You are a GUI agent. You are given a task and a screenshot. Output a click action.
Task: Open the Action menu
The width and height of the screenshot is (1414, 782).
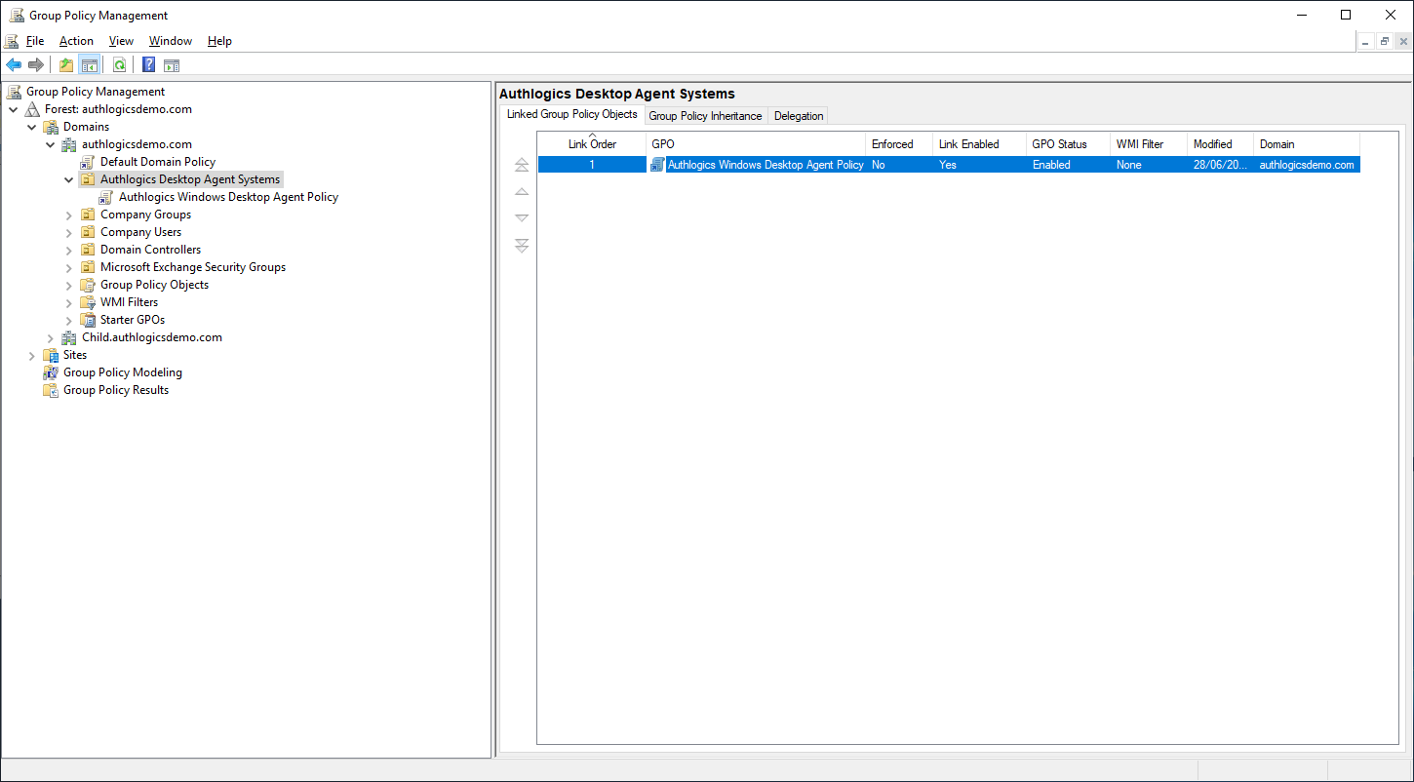point(76,41)
